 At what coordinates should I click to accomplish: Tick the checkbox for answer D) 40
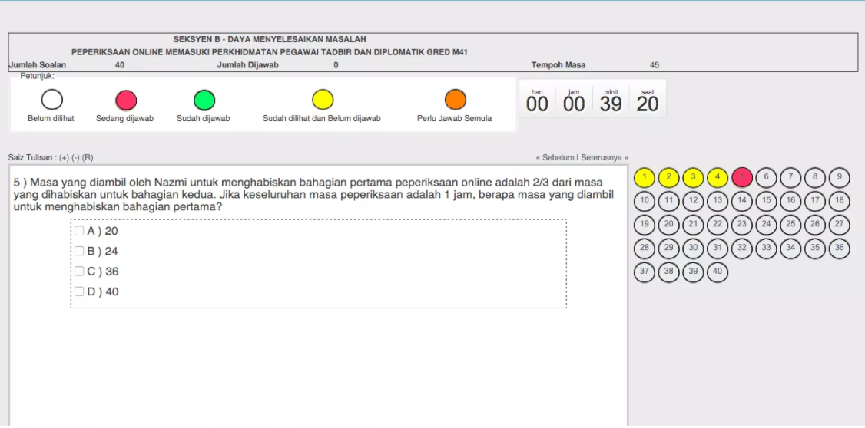(x=79, y=291)
